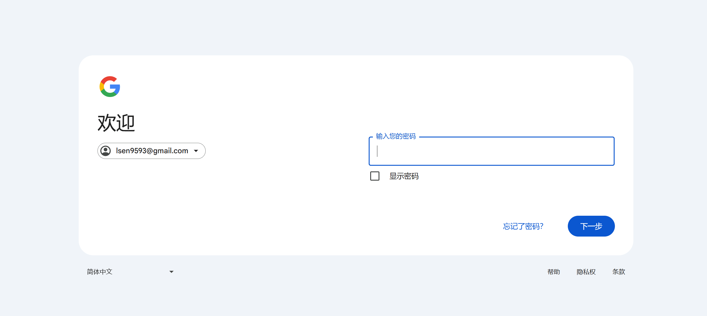Open the 帮助 footer link
Screen dimensions: 707x316
pos(553,272)
